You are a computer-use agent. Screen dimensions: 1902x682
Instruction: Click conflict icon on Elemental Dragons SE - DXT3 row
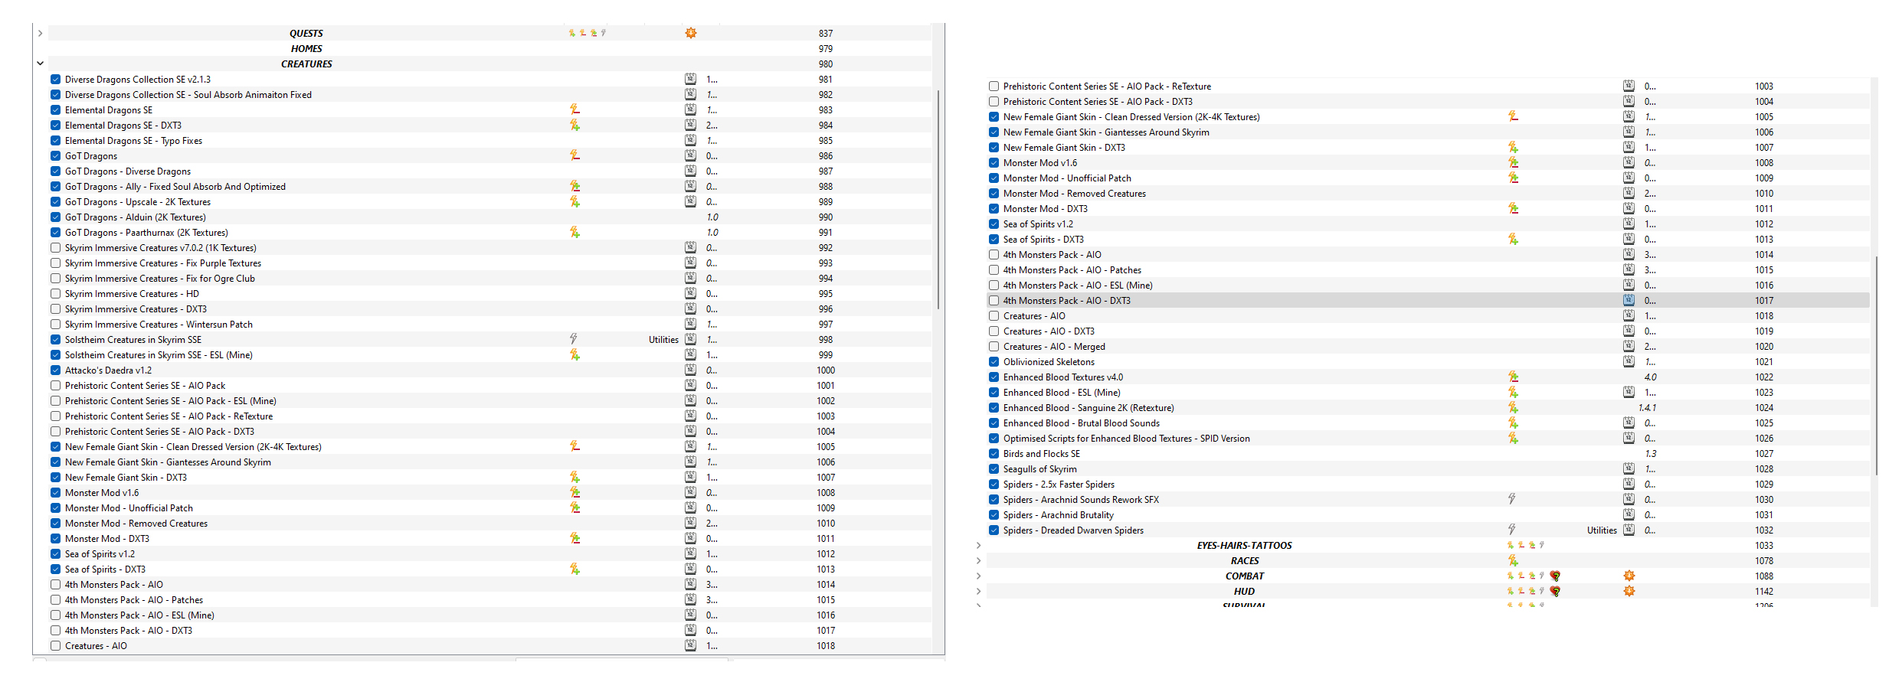pyautogui.click(x=575, y=126)
